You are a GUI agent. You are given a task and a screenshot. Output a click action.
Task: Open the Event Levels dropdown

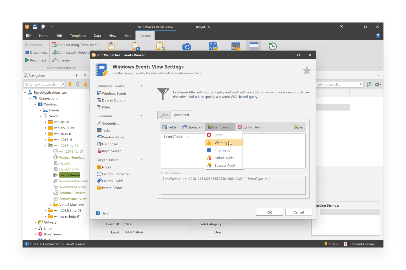[x=220, y=127]
